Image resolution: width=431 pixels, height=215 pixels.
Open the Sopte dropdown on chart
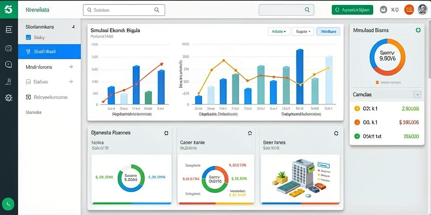click(x=303, y=31)
